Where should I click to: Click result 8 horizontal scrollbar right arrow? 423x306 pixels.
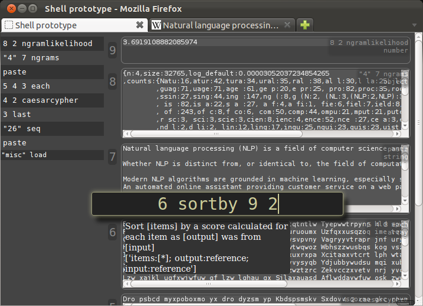[398, 134]
